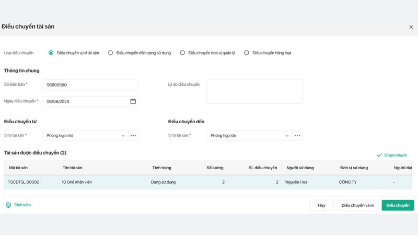Click the calendar icon in date field
Screen dimensions: 418x235
pyautogui.click(x=133, y=101)
